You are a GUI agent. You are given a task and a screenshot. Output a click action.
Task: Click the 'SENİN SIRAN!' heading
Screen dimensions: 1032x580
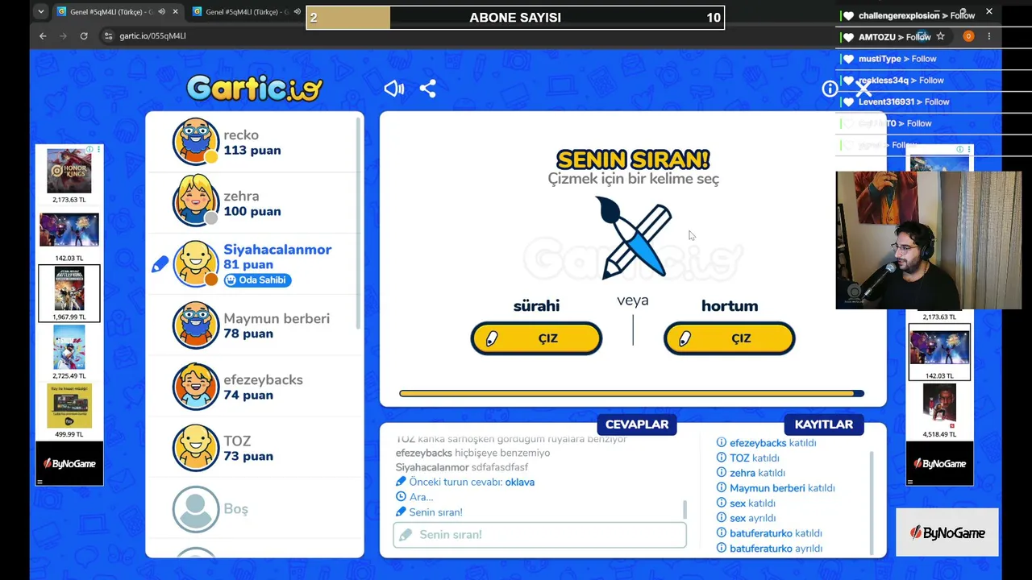[x=633, y=159]
